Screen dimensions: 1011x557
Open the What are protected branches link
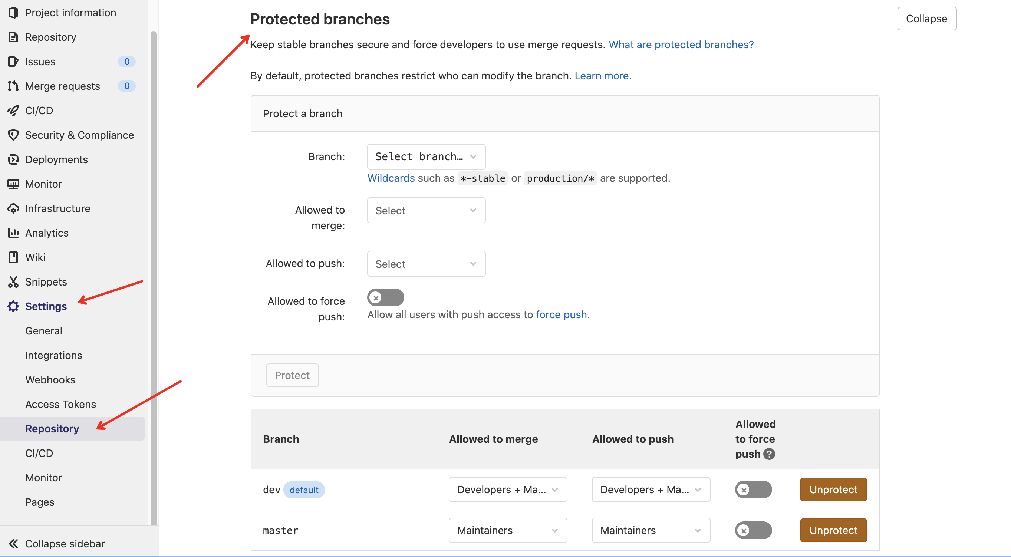pos(681,45)
